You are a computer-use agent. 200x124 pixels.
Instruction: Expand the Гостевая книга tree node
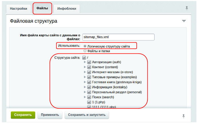(85, 82)
